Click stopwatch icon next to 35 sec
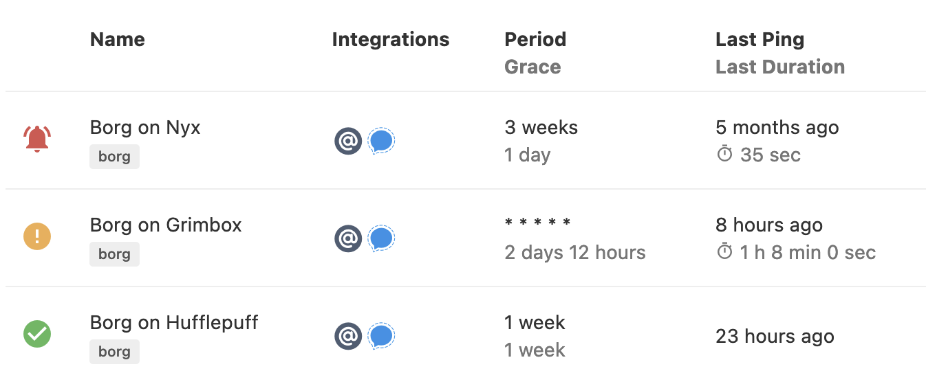Viewport: 926px width, 382px height. pyautogui.click(x=724, y=155)
